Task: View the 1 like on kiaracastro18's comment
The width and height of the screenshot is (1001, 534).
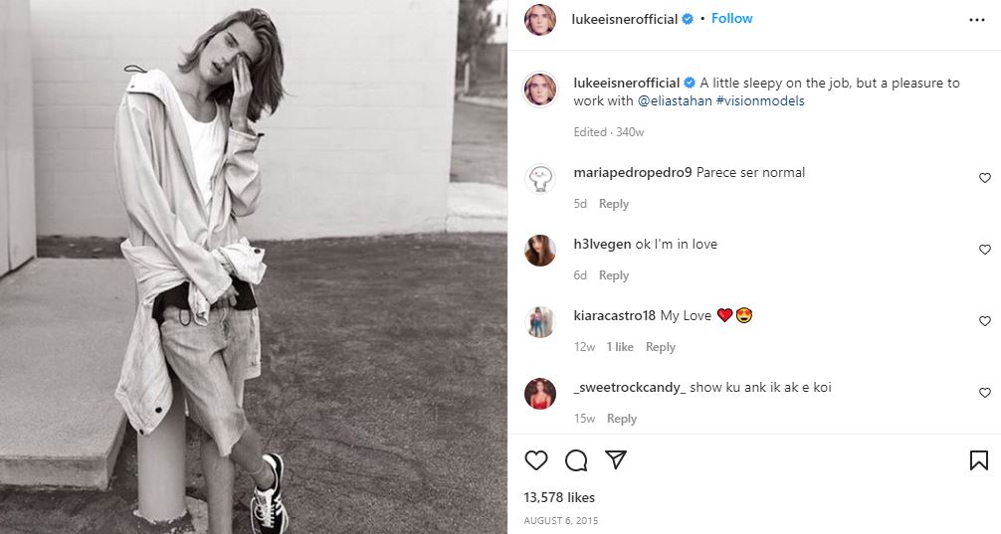Action: [620, 346]
